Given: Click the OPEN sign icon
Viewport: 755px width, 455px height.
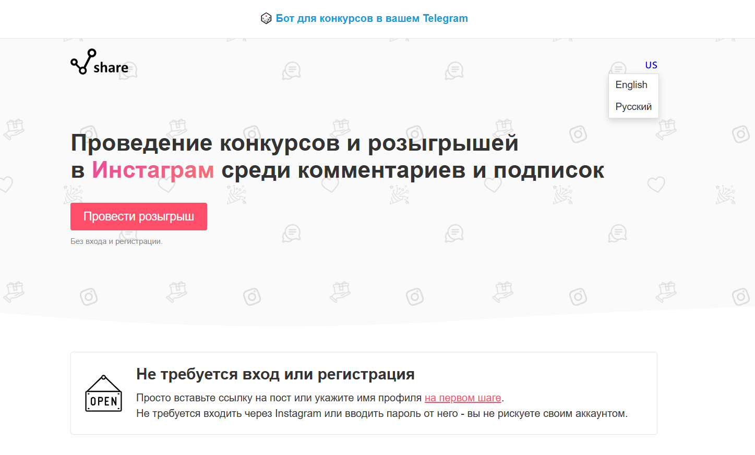Looking at the screenshot, I should (x=104, y=393).
